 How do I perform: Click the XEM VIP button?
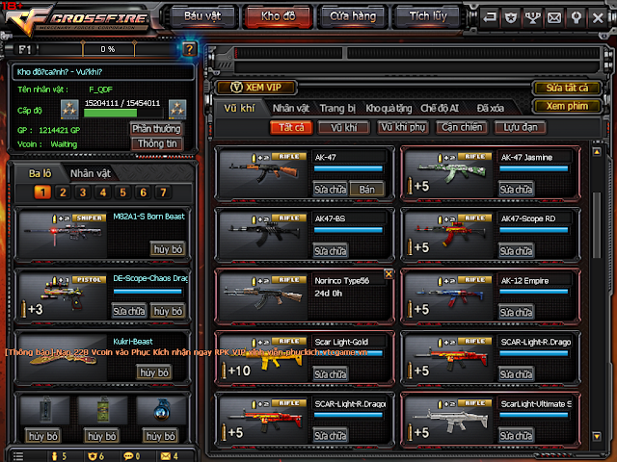(256, 88)
